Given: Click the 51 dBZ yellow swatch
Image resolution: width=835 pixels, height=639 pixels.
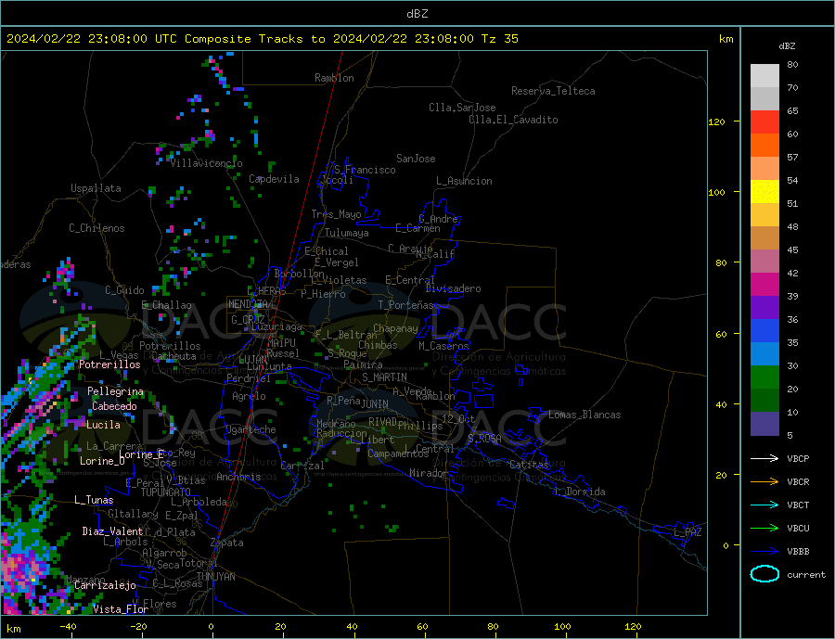Looking at the screenshot, I should [x=764, y=192].
